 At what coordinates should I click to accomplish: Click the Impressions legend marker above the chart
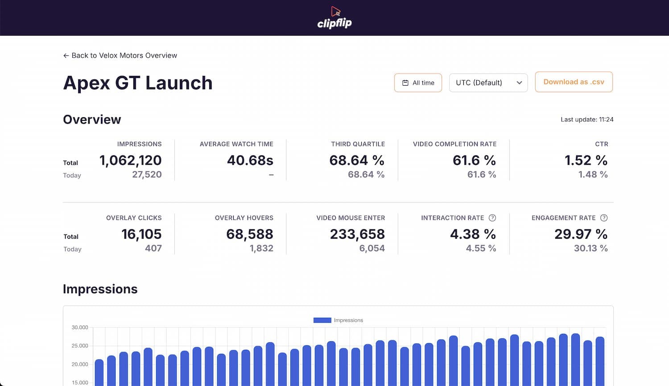point(322,320)
